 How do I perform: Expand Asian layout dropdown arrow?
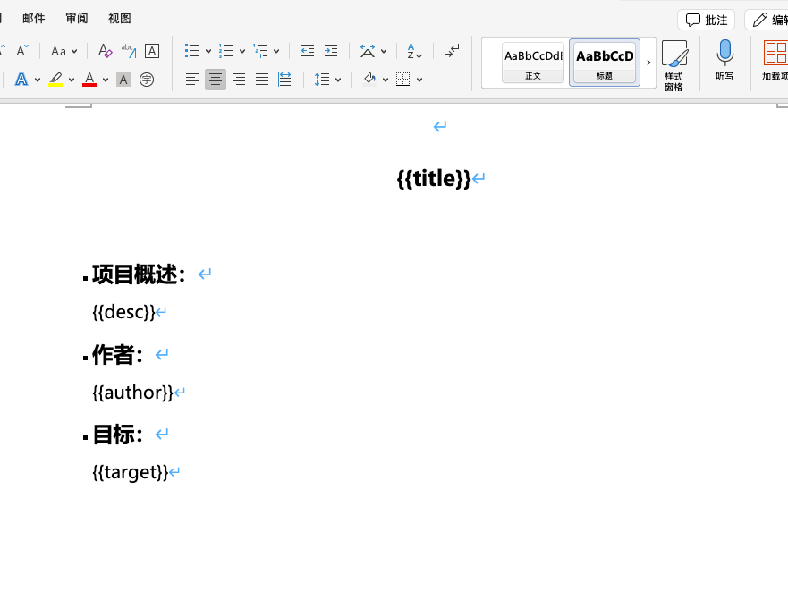pos(384,51)
